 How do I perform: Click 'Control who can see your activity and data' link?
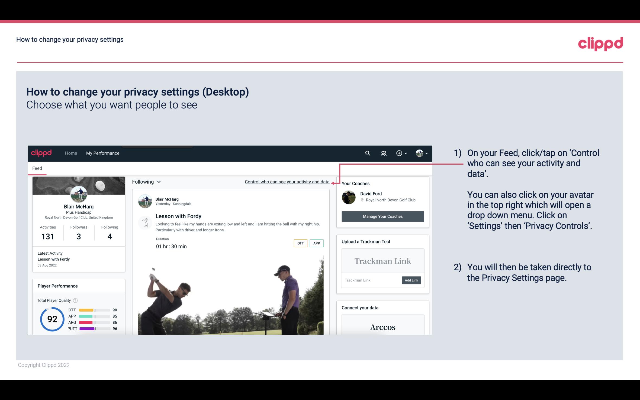287,182
